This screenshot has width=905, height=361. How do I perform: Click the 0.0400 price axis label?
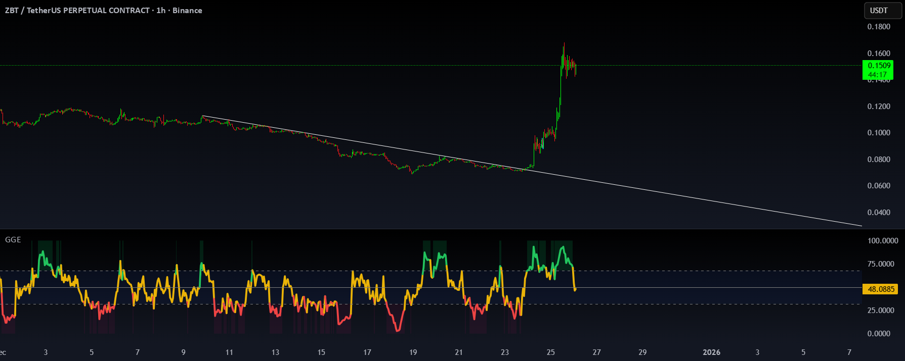point(879,213)
